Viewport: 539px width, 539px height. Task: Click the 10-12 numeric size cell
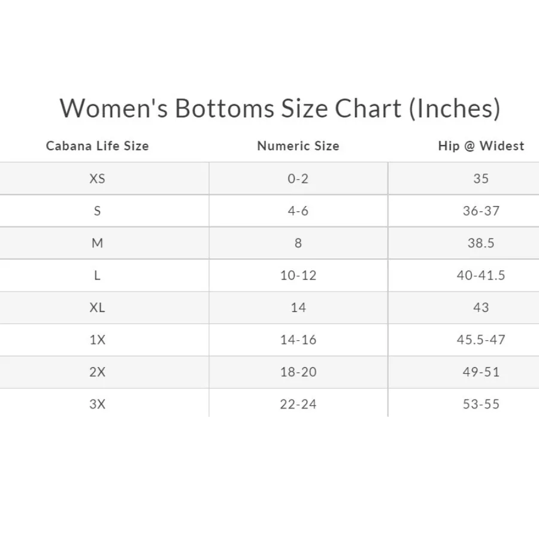tap(298, 275)
